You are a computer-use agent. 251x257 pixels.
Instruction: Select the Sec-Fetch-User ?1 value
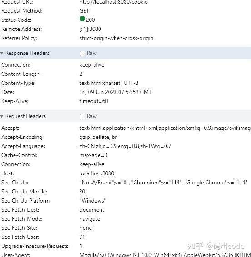click(x=82, y=237)
